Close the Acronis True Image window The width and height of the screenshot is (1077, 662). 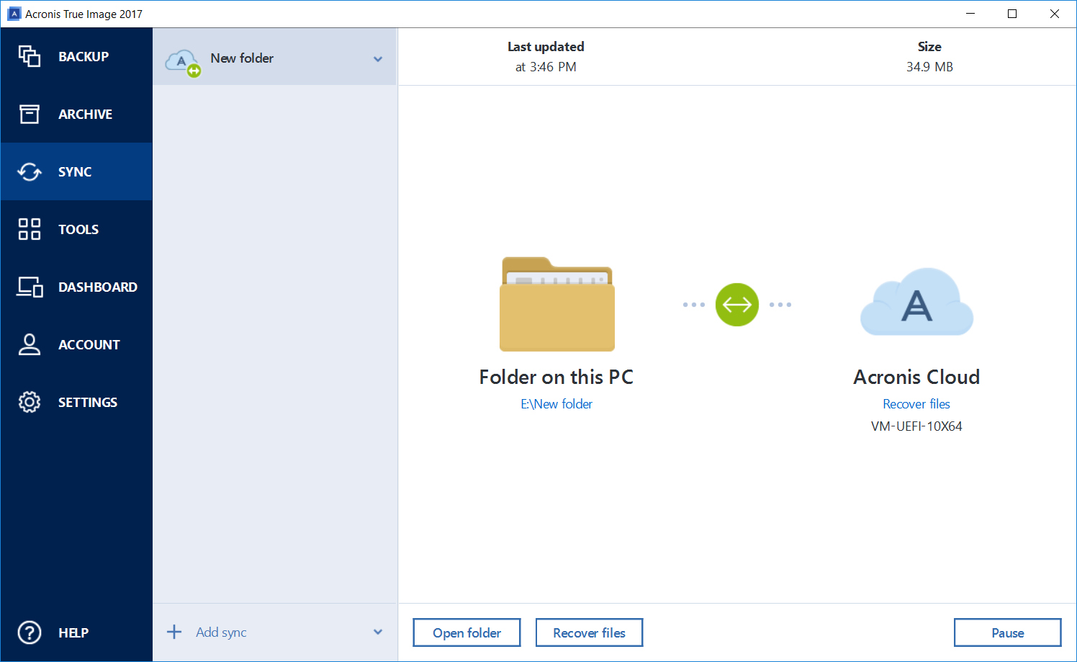(x=1055, y=14)
